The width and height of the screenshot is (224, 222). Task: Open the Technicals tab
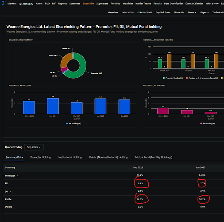pos(218,12)
